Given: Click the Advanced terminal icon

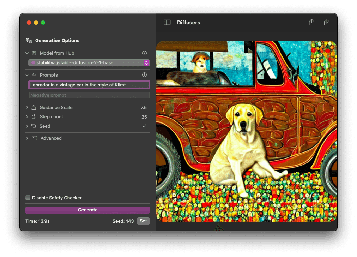Looking at the screenshot, I should tap(34, 138).
